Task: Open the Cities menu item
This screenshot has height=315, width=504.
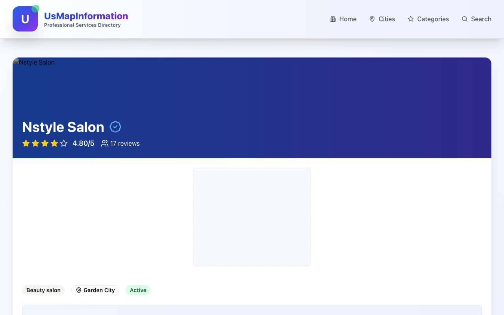Action: click(382, 19)
